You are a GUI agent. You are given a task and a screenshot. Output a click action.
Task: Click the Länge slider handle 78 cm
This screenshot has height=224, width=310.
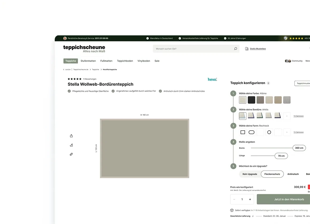(x=281, y=156)
